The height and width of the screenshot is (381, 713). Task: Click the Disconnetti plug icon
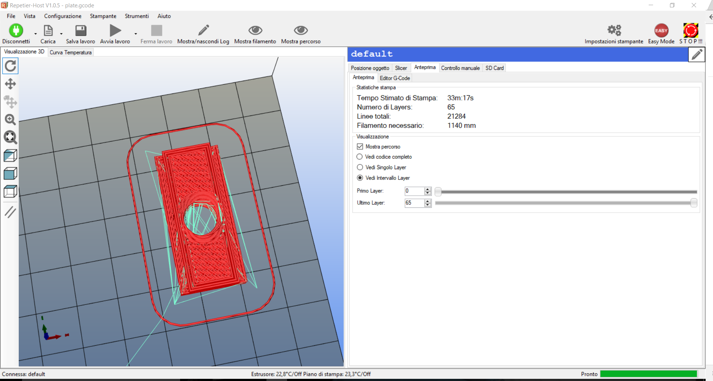(16, 31)
